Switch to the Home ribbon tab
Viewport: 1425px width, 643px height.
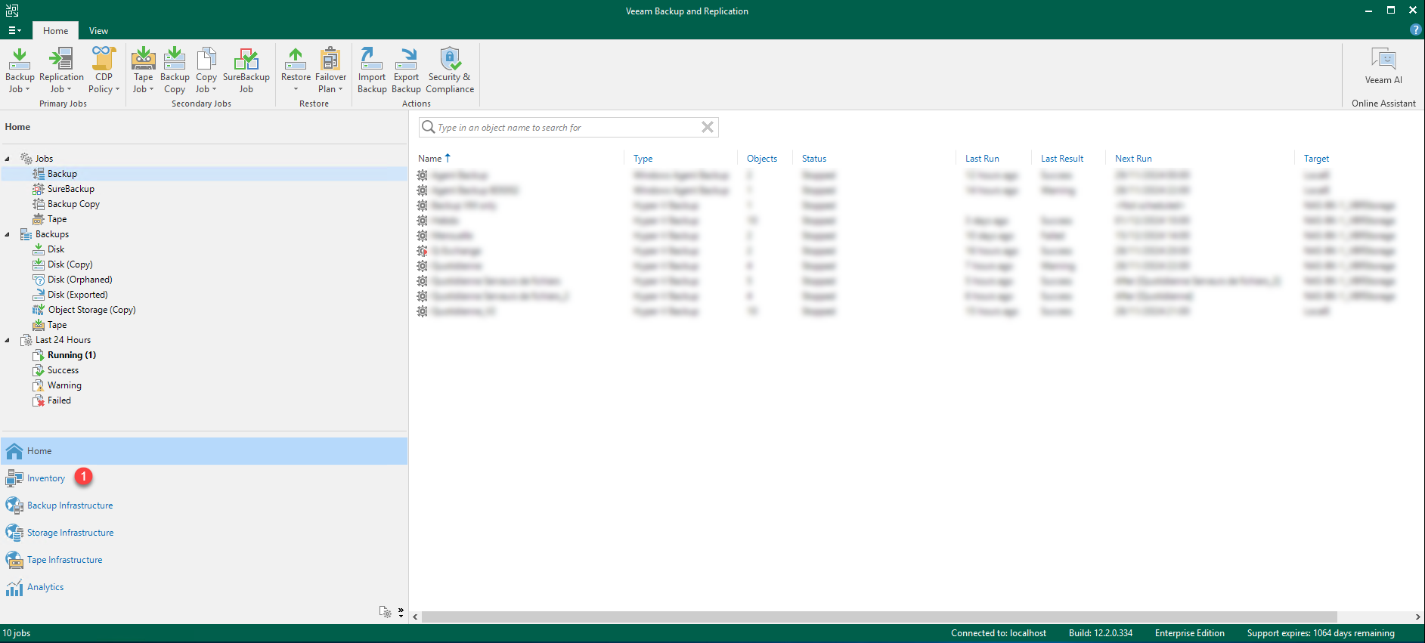coord(55,31)
